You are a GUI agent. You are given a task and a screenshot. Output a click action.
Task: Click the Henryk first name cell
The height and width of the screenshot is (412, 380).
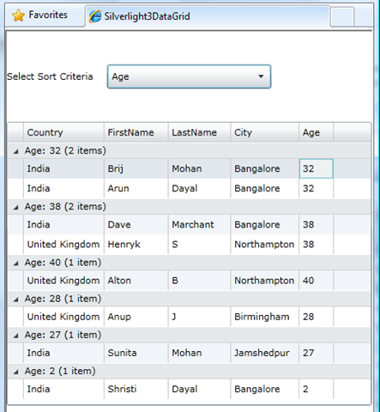tap(136, 245)
